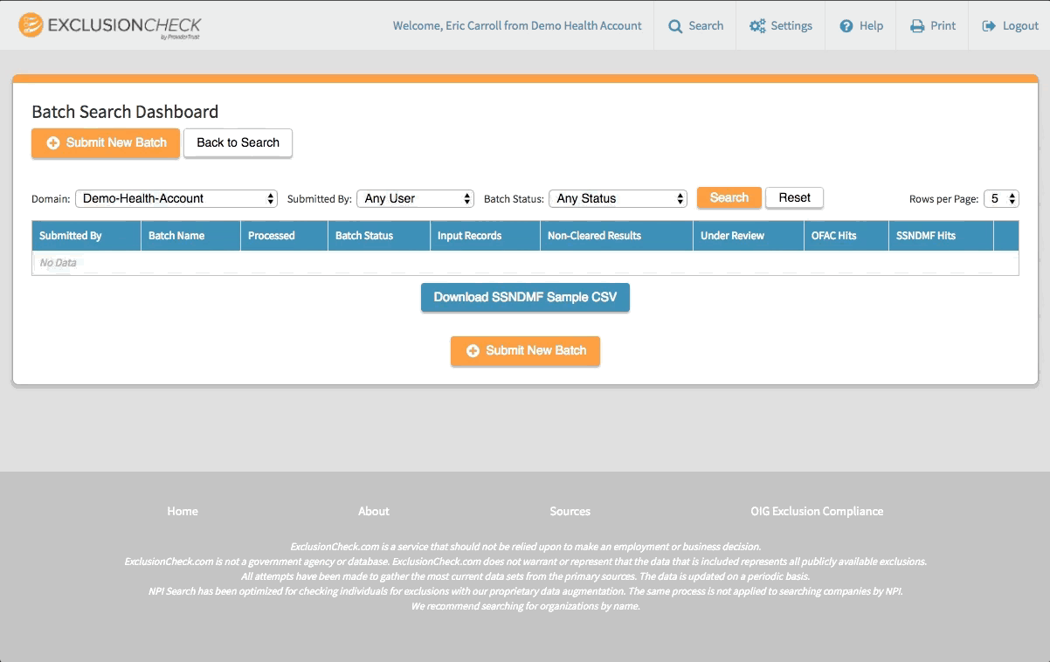
Task: Open the Home footer link
Action: (183, 512)
